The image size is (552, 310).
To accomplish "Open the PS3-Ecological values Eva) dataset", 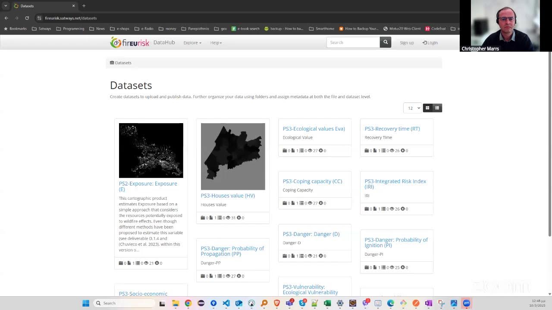I will pyautogui.click(x=314, y=129).
